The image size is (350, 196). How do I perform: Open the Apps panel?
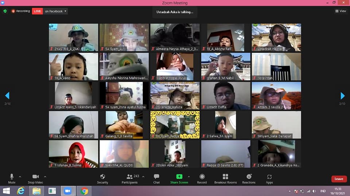pos(269,177)
